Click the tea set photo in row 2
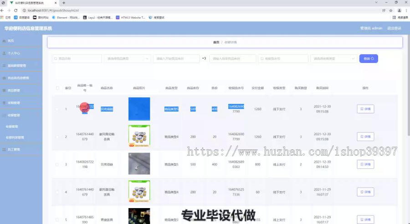 point(139,136)
